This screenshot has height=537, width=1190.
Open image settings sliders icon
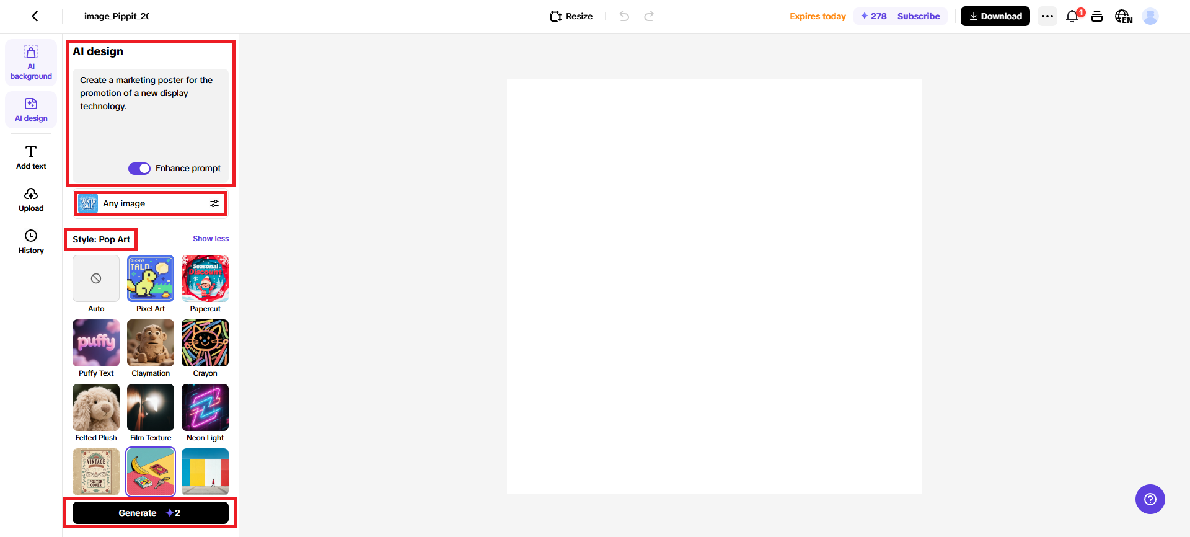click(x=214, y=203)
